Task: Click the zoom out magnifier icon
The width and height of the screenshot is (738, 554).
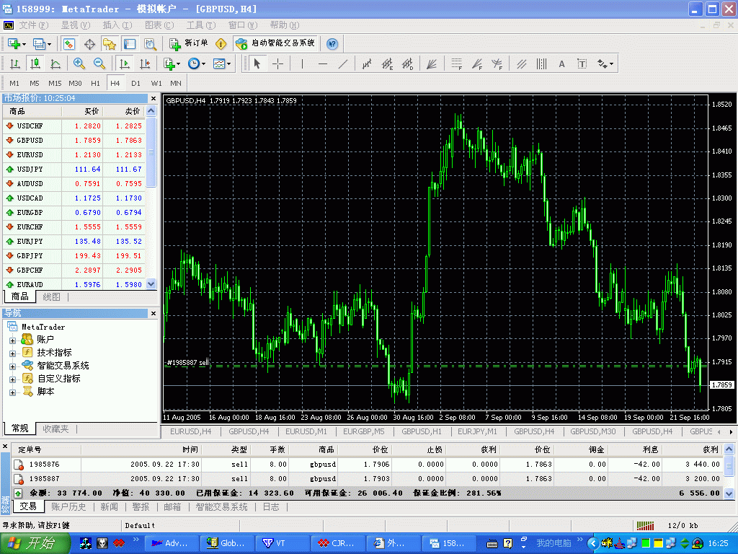Action: [x=99, y=64]
